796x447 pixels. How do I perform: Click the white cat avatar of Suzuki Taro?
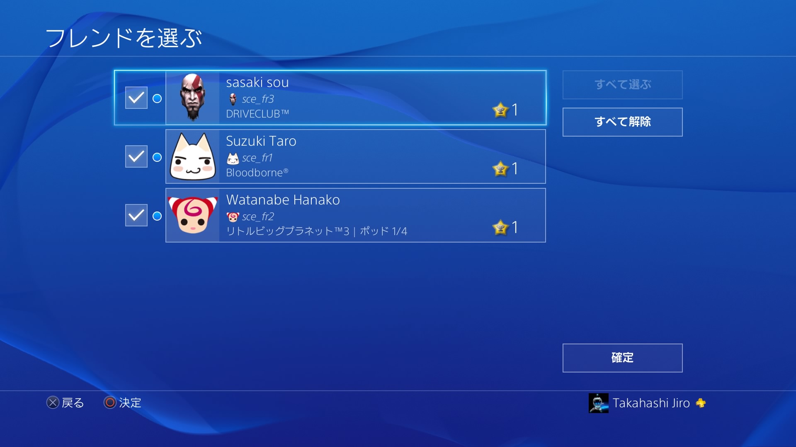[193, 156]
